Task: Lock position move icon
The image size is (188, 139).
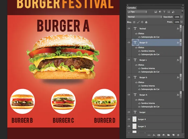Action: [x=142, y=22]
